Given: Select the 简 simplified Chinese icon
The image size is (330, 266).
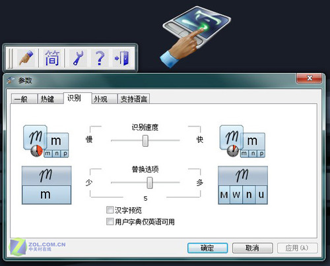Looking at the screenshot, I should 52,58.
